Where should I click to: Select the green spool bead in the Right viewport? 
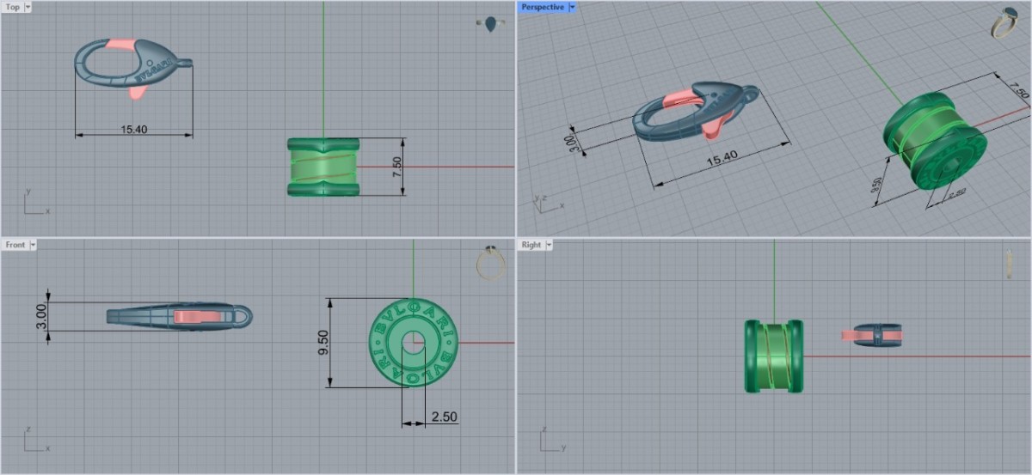773,356
